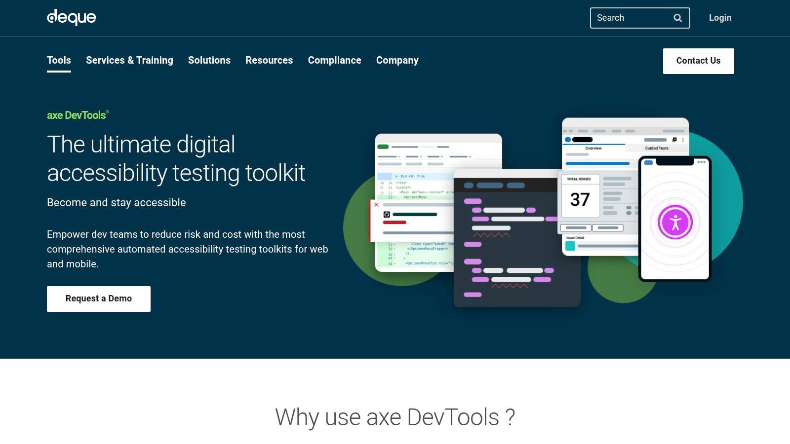
Task: Open the Resources menu
Action: pyautogui.click(x=269, y=60)
